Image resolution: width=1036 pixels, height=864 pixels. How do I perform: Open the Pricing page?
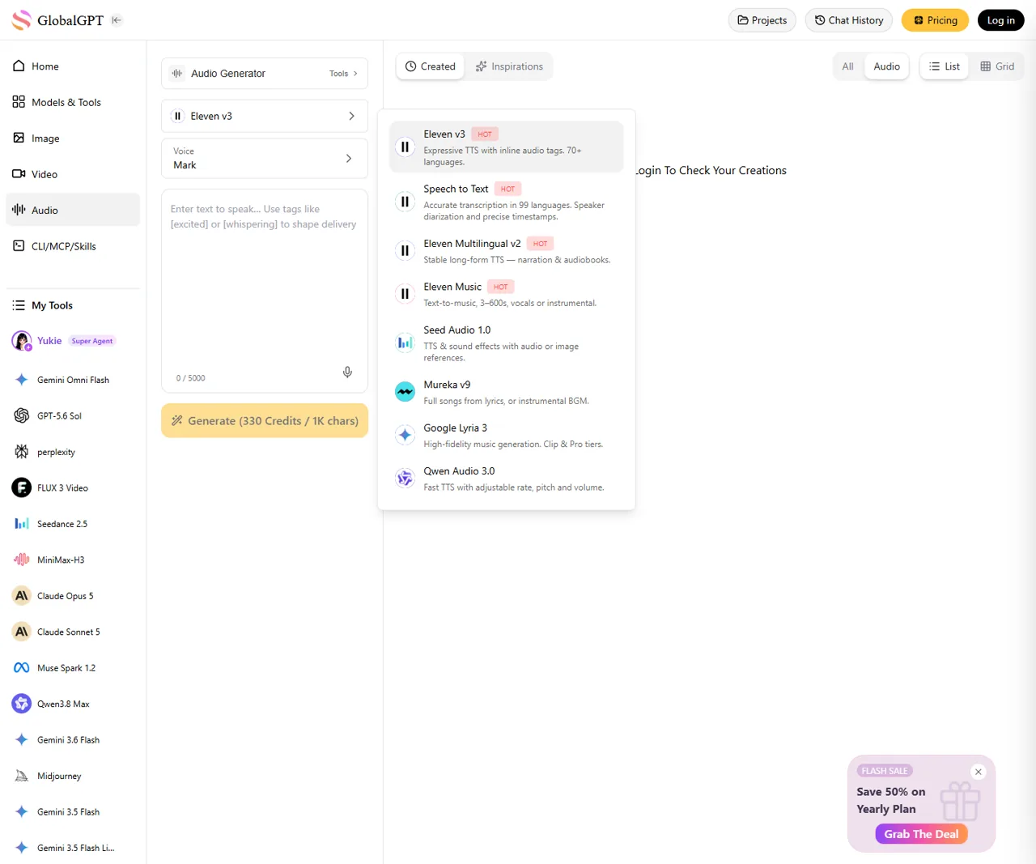[x=936, y=20]
